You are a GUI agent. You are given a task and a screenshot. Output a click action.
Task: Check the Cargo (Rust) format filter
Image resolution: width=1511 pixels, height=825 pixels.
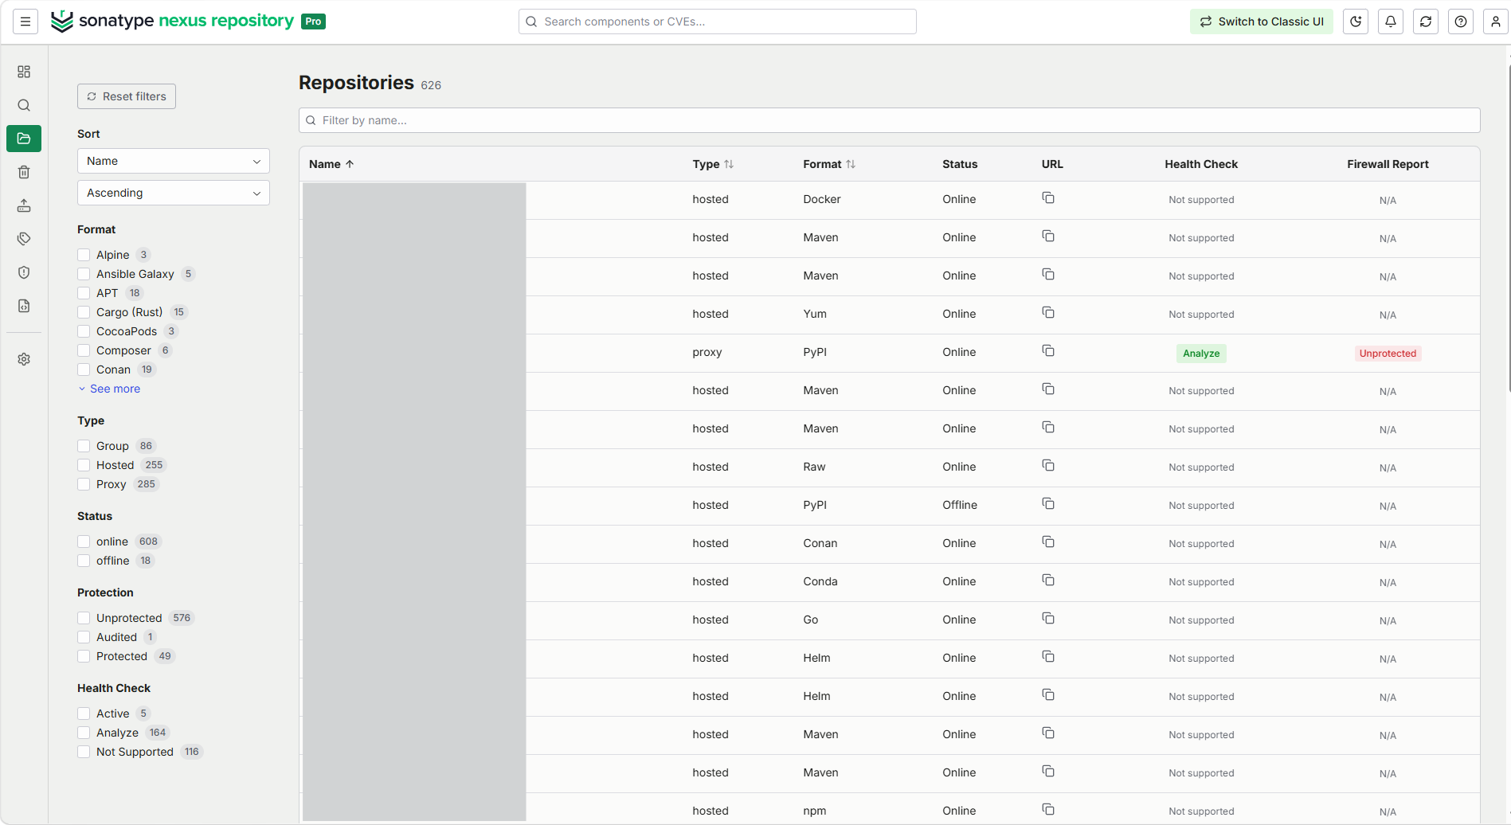(x=84, y=312)
